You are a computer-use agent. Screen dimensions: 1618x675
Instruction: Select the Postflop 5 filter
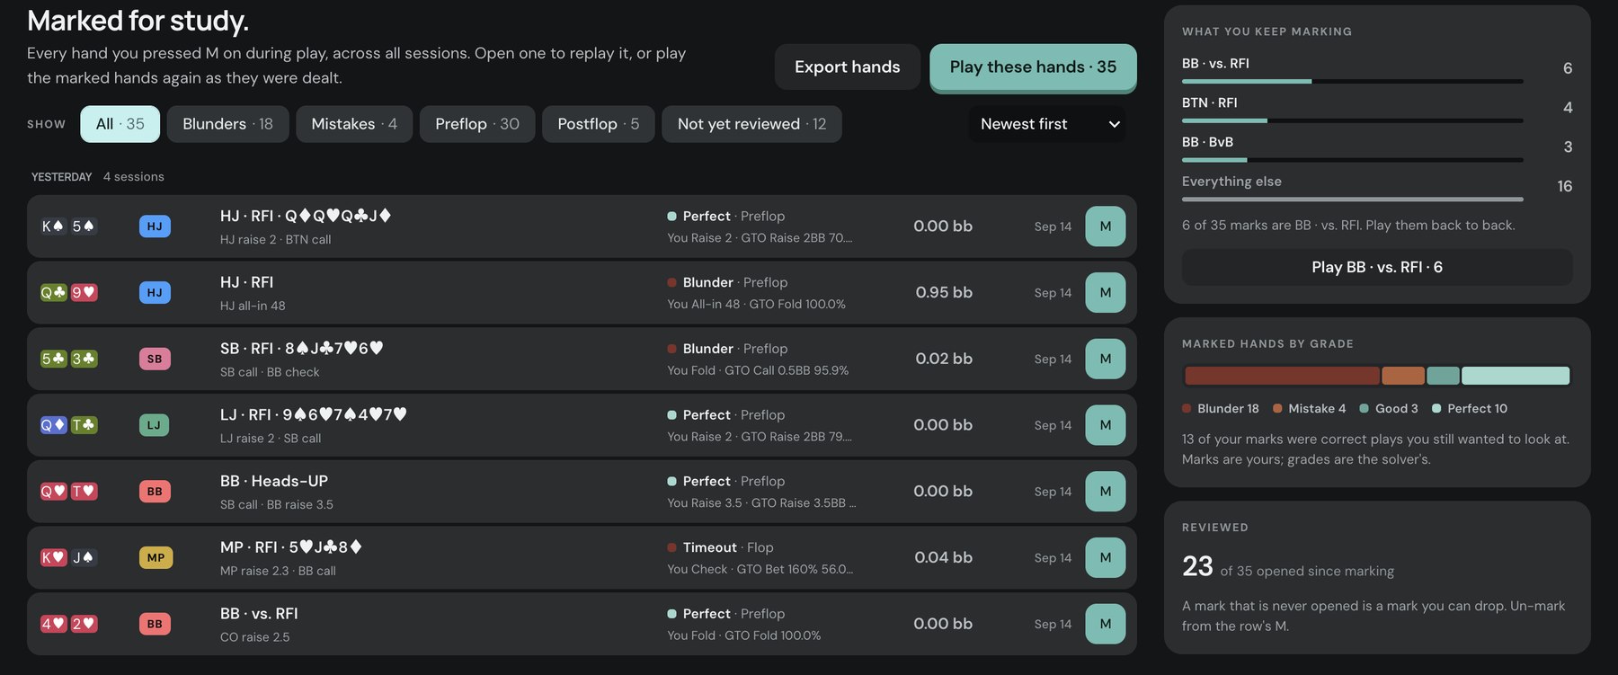(x=598, y=124)
